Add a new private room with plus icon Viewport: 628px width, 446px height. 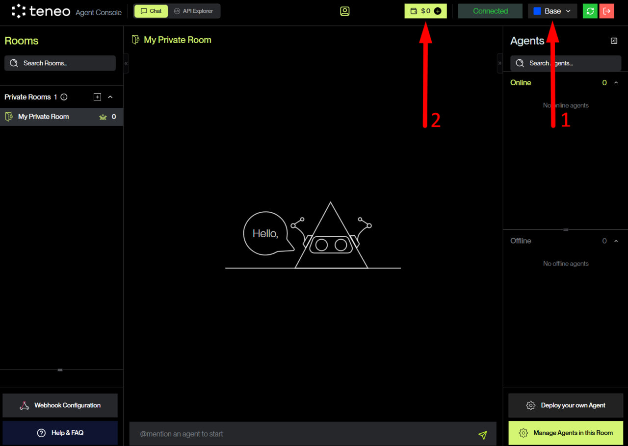(x=97, y=97)
